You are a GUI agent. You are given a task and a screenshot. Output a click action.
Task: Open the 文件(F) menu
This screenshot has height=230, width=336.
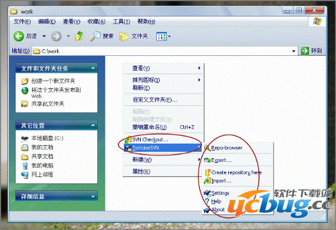(x=22, y=22)
